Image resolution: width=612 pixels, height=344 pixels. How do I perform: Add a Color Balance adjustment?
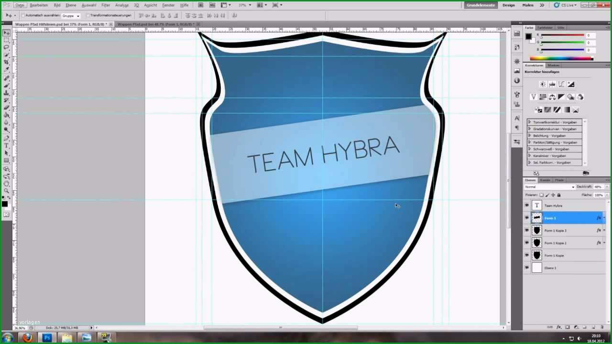click(552, 97)
